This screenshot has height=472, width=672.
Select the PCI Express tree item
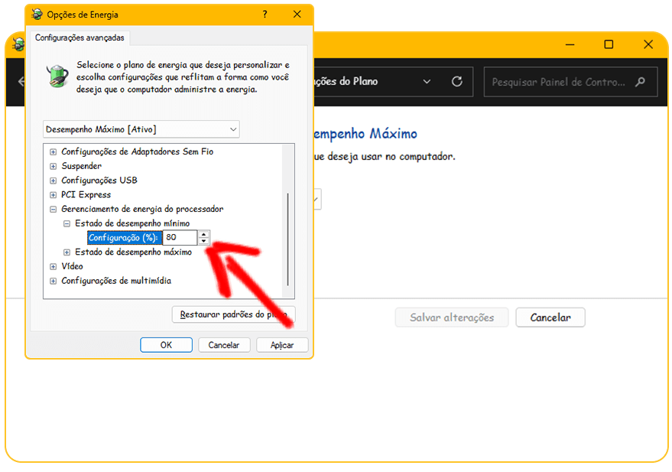pyautogui.click(x=86, y=195)
